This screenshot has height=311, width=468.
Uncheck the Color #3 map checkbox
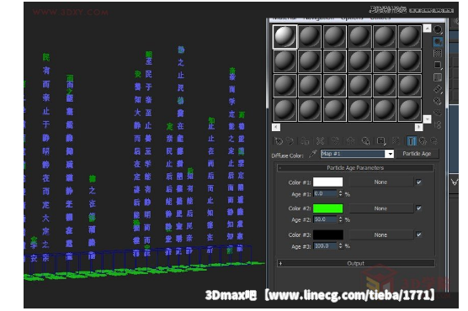click(x=418, y=235)
